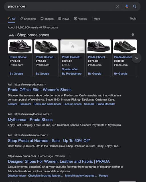The height and width of the screenshot is (182, 146).
Task: Click the magnifying glass search icon
Action: pyautogui.click(x=135, y=7)
